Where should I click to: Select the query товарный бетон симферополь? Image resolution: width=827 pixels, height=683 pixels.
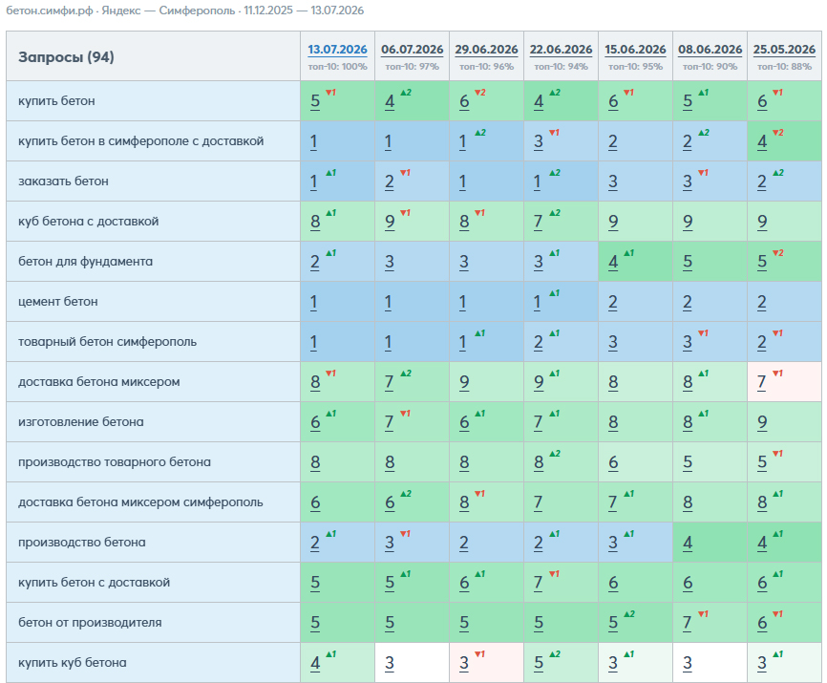[108, 342]
